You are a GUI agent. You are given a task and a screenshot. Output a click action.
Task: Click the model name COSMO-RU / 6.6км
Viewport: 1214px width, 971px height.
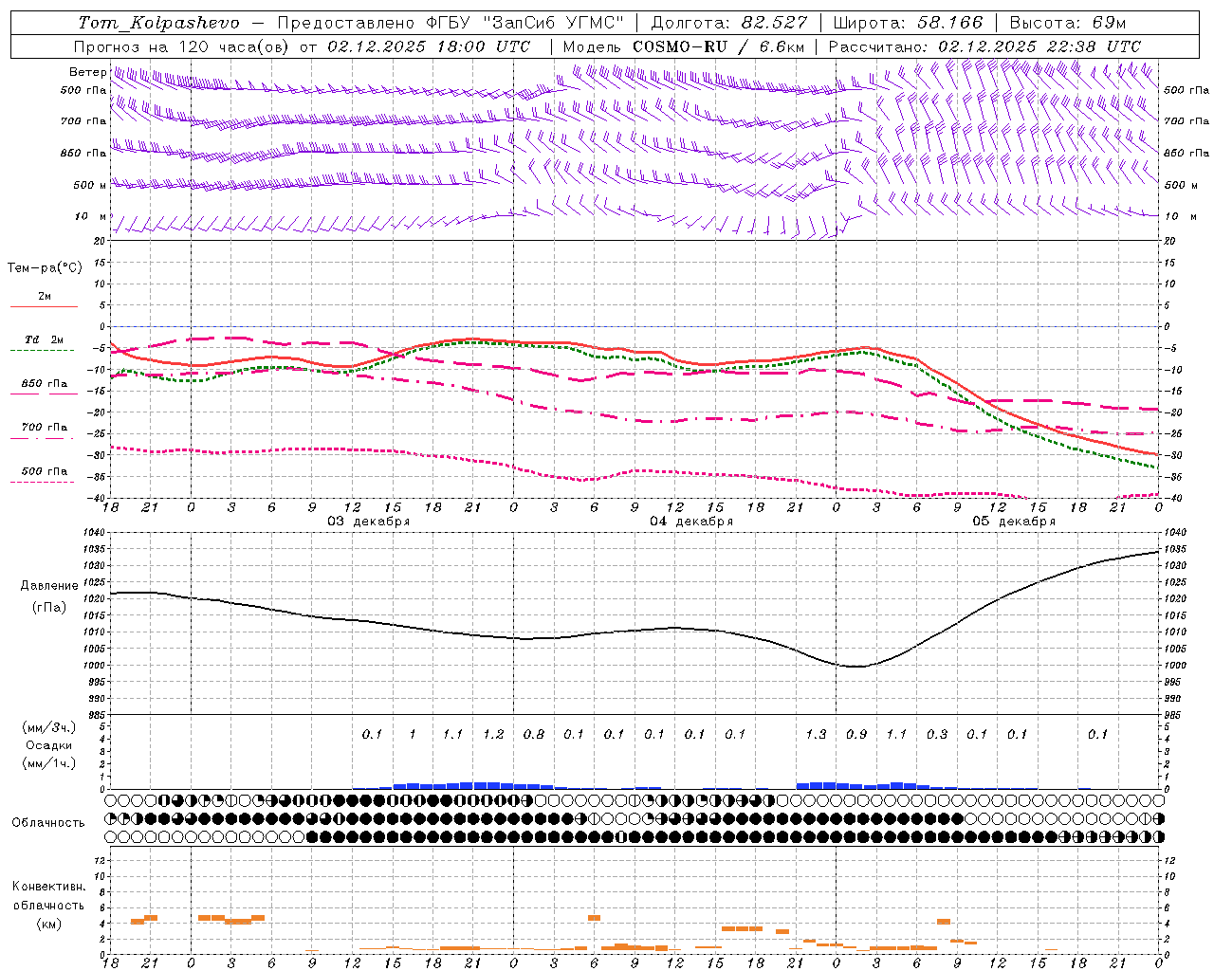(x=719, y=46)
